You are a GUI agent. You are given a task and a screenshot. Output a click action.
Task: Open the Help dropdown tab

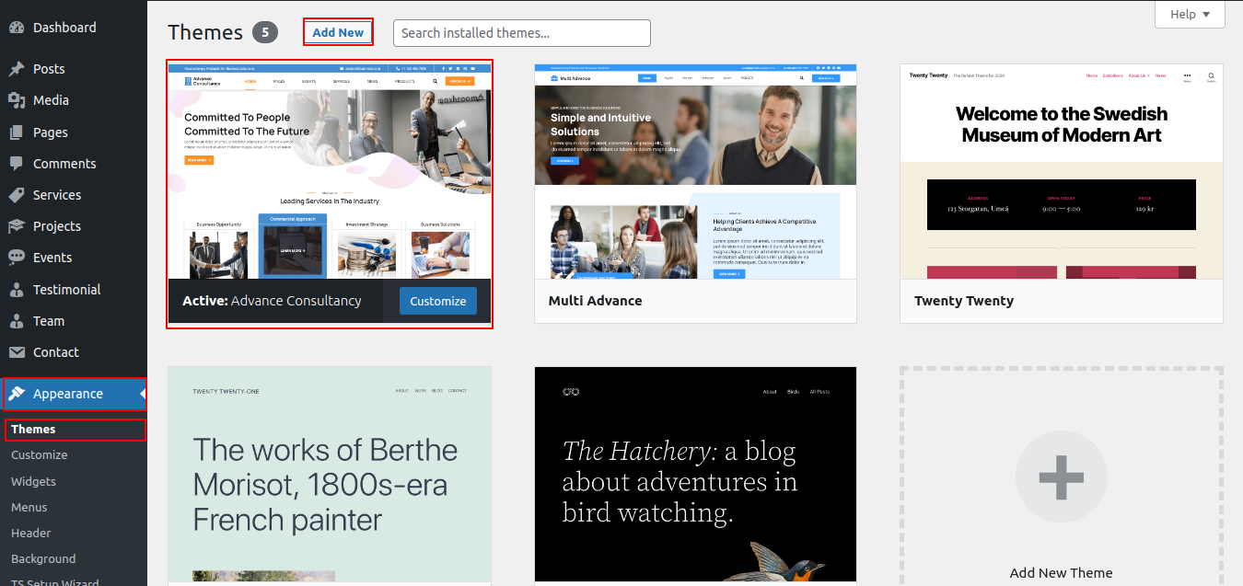click(1190, 14)
